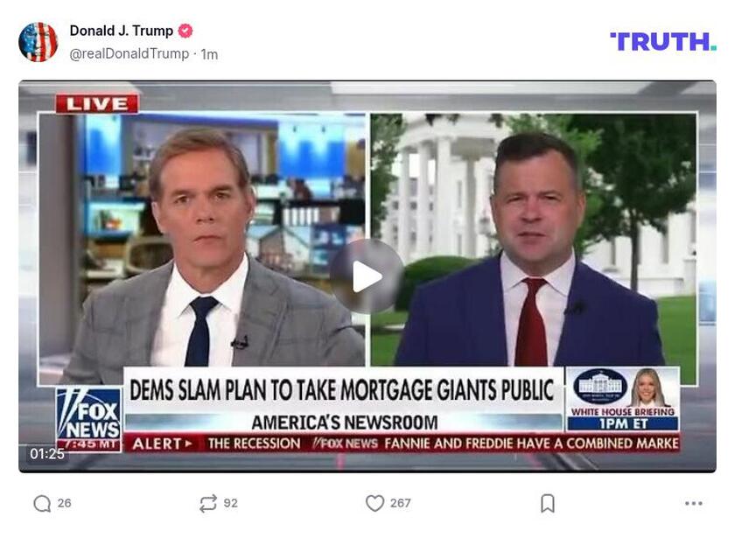Play the Fox News video clip
The image size is (735, 538).
pos(367,276)
